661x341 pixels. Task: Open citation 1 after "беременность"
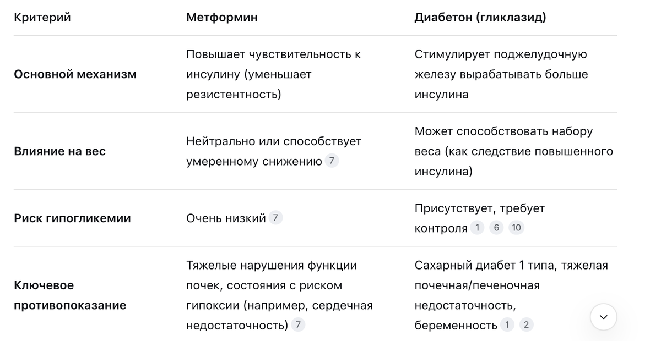pyautogui.click(x=507, y=324)
